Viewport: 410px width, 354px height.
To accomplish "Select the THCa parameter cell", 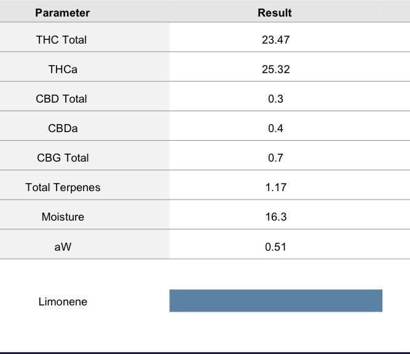I will coord(63,69).
